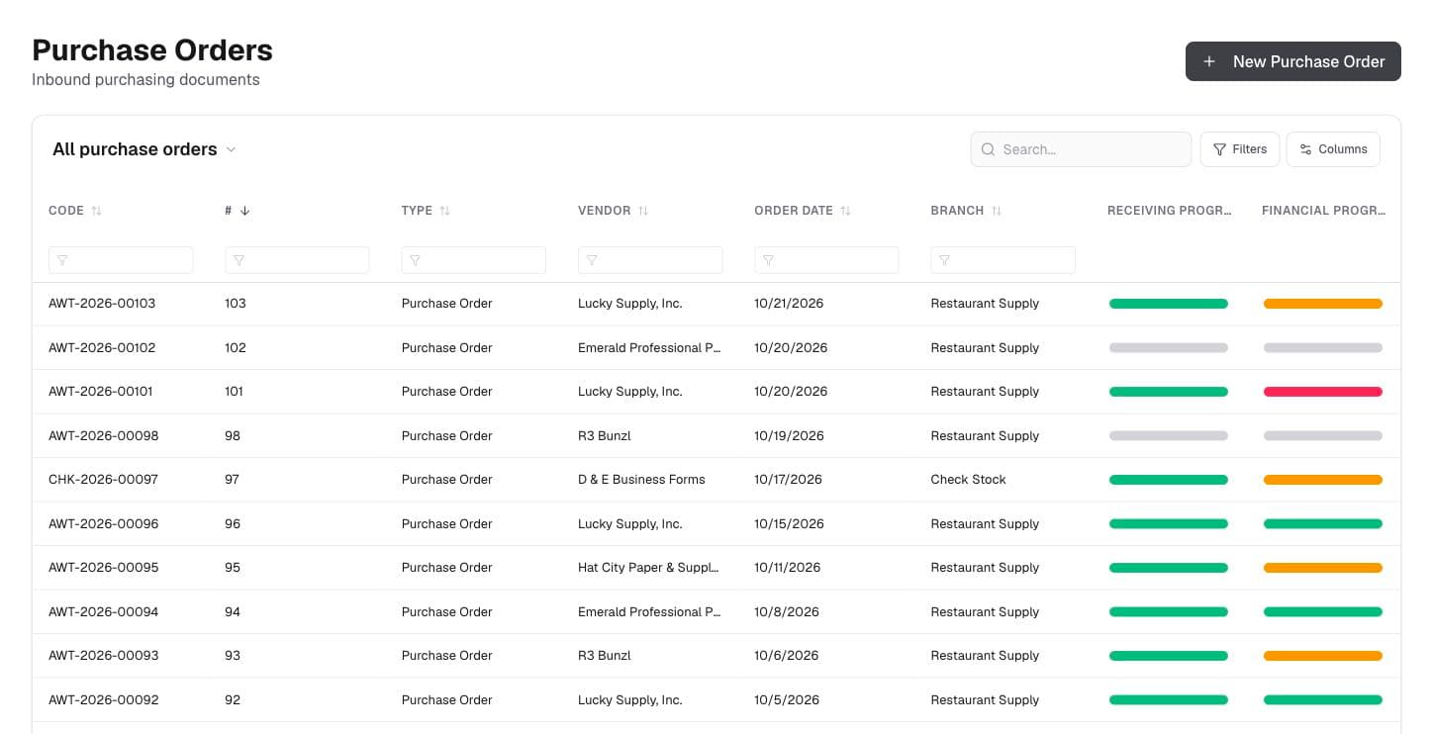Create a New Purchase Order
This screenshot has width=1433, height=734.
pyautogui.click(x=1293, y=61)
